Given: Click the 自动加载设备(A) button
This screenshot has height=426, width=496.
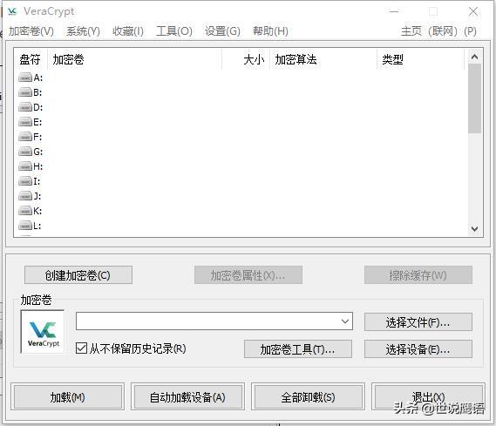Looking at the screenshot, I should (x=187, y=396).
